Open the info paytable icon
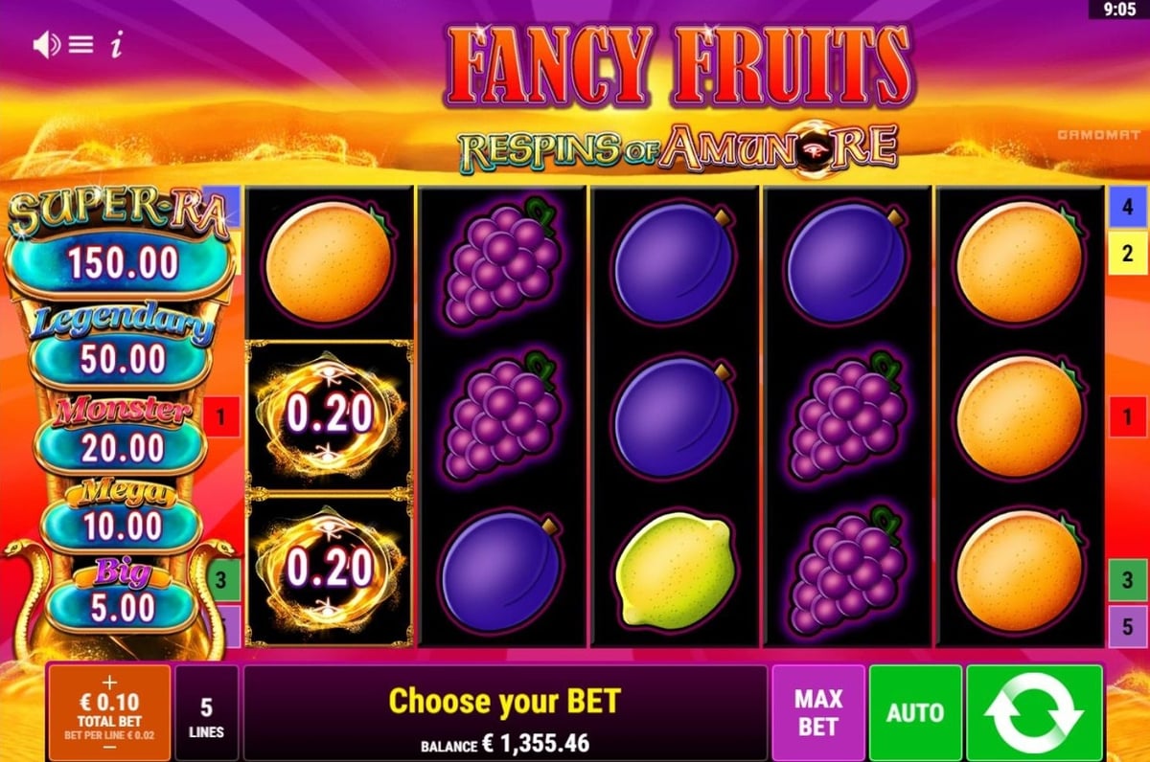 (116, 46)
